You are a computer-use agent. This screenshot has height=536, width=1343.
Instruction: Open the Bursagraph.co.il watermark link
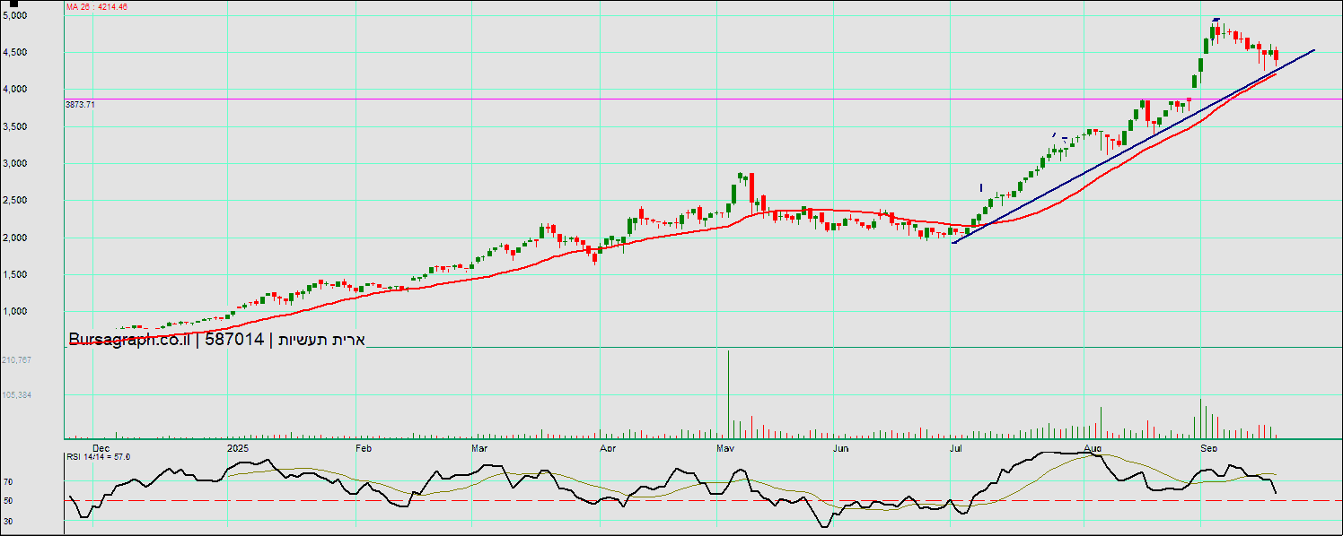[129, 340]
